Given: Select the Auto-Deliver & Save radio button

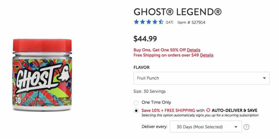Looking at the screenshot, I should click(x=136, y=110).
